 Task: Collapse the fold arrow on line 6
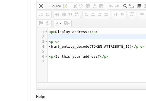46,57
